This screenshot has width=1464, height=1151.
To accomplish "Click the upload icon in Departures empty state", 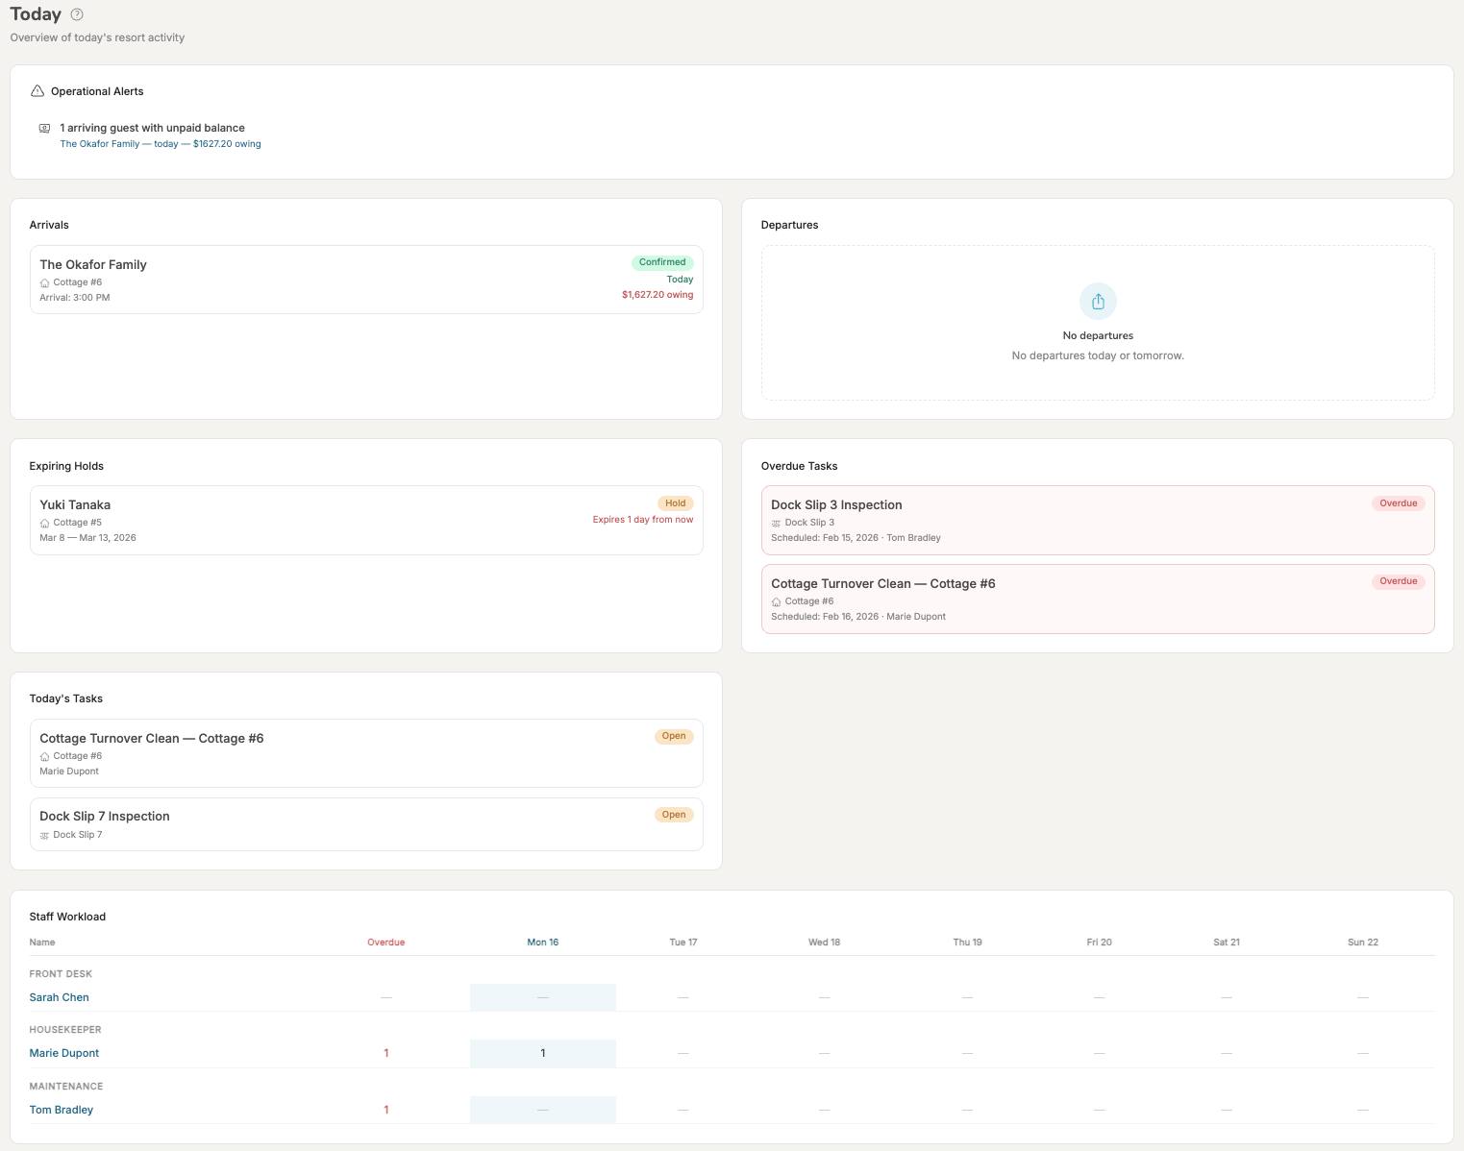I will coord(1098,301).
